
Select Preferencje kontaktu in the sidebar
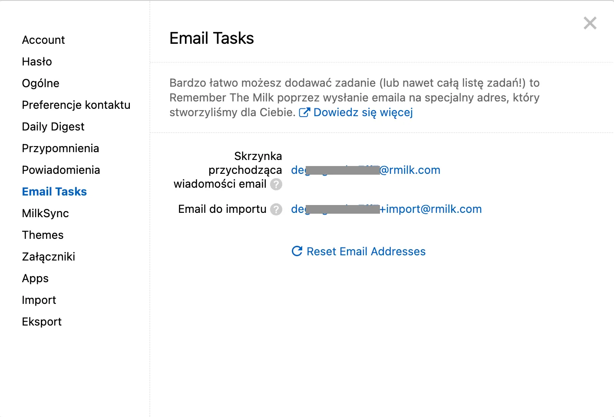76,105
